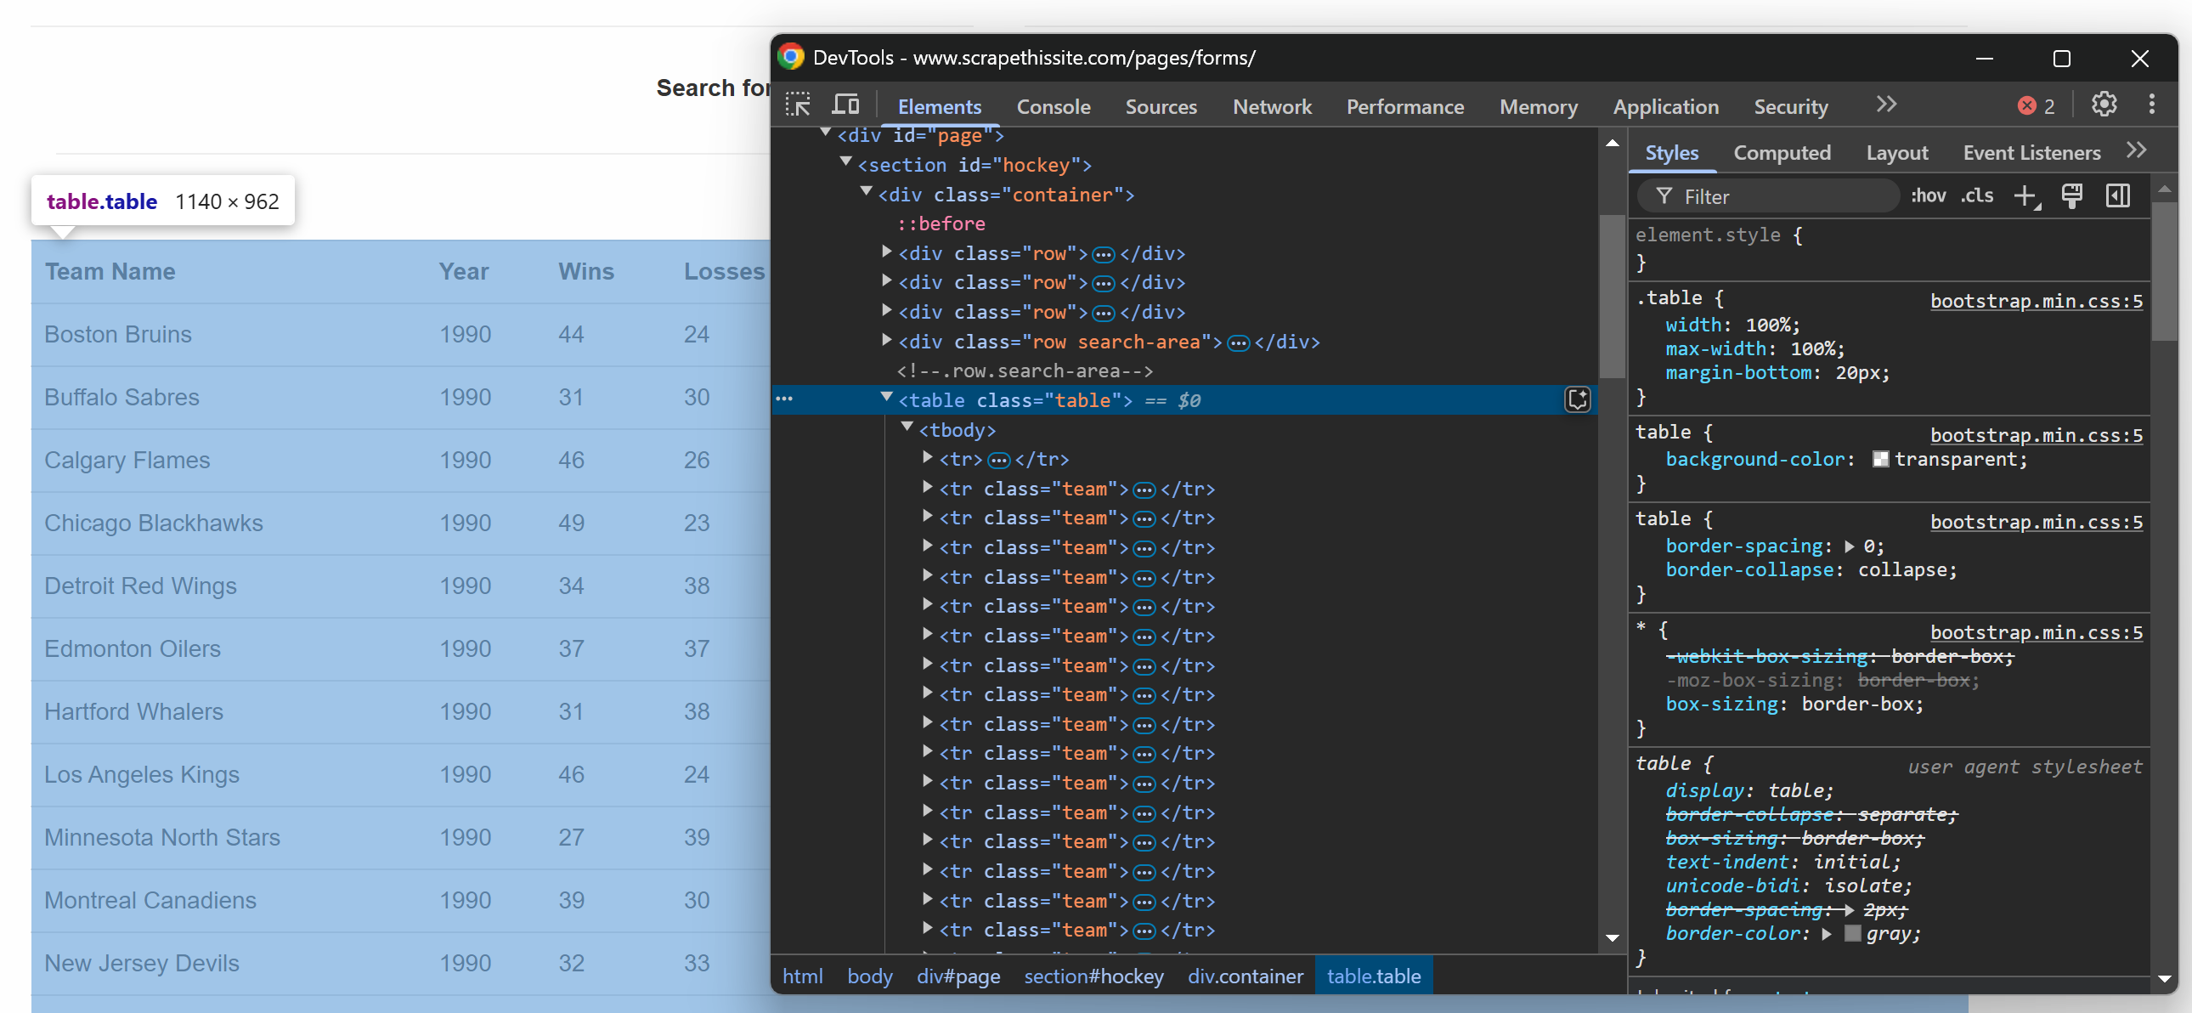Open bootstrap.min.css:5 link for .table rule

tap(2036, 301)
